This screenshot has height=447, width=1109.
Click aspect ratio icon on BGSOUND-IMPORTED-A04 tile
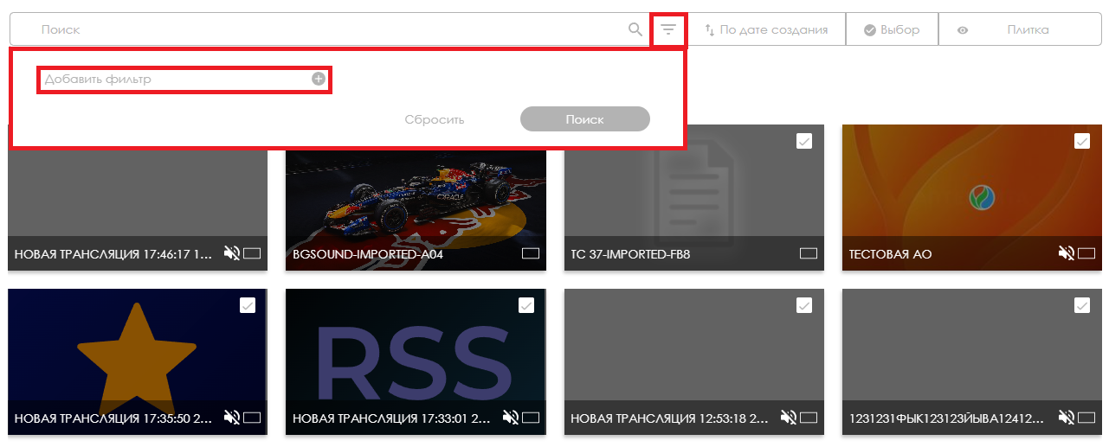tap(531, 254)
